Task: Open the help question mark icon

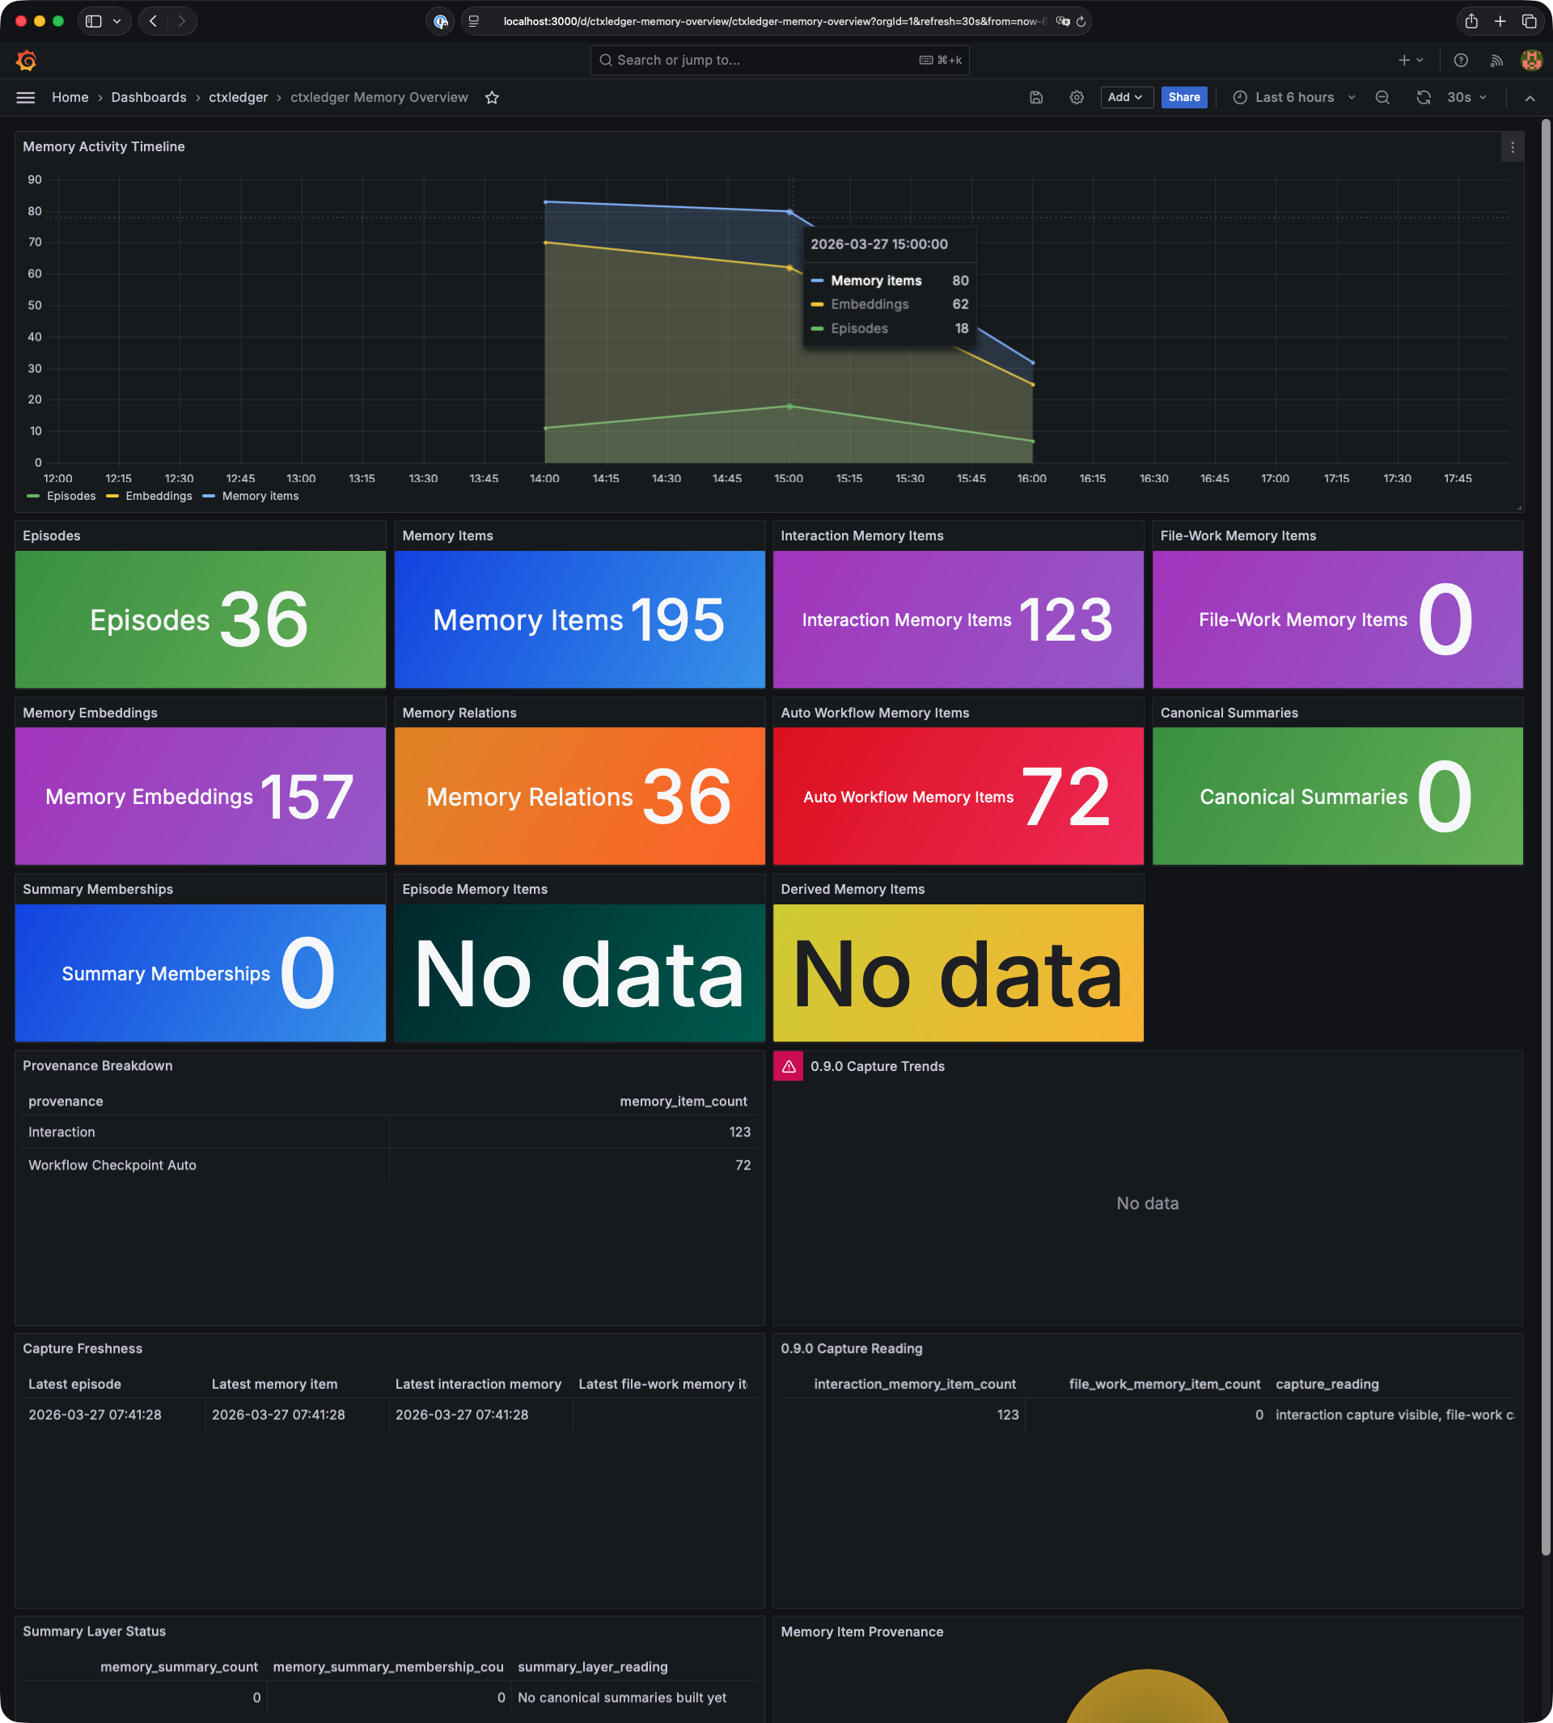Action: point(1461,61)
